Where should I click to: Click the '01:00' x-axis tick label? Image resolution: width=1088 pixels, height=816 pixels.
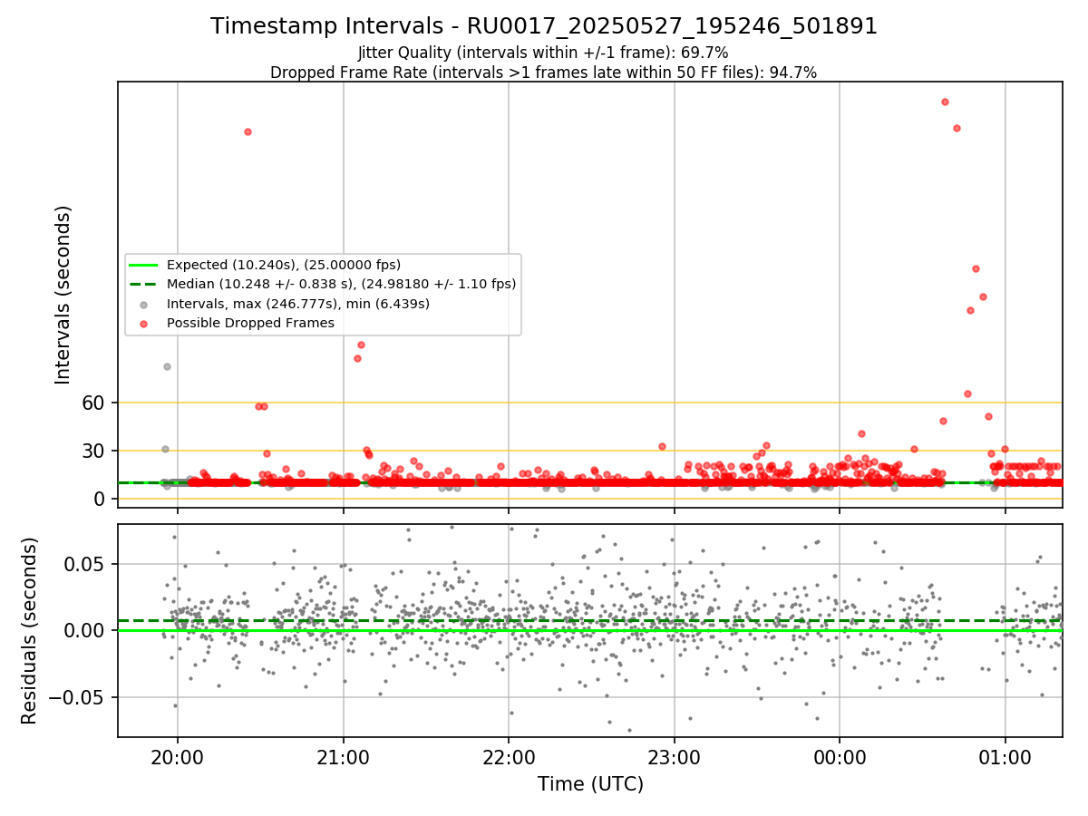point(1005,756)
